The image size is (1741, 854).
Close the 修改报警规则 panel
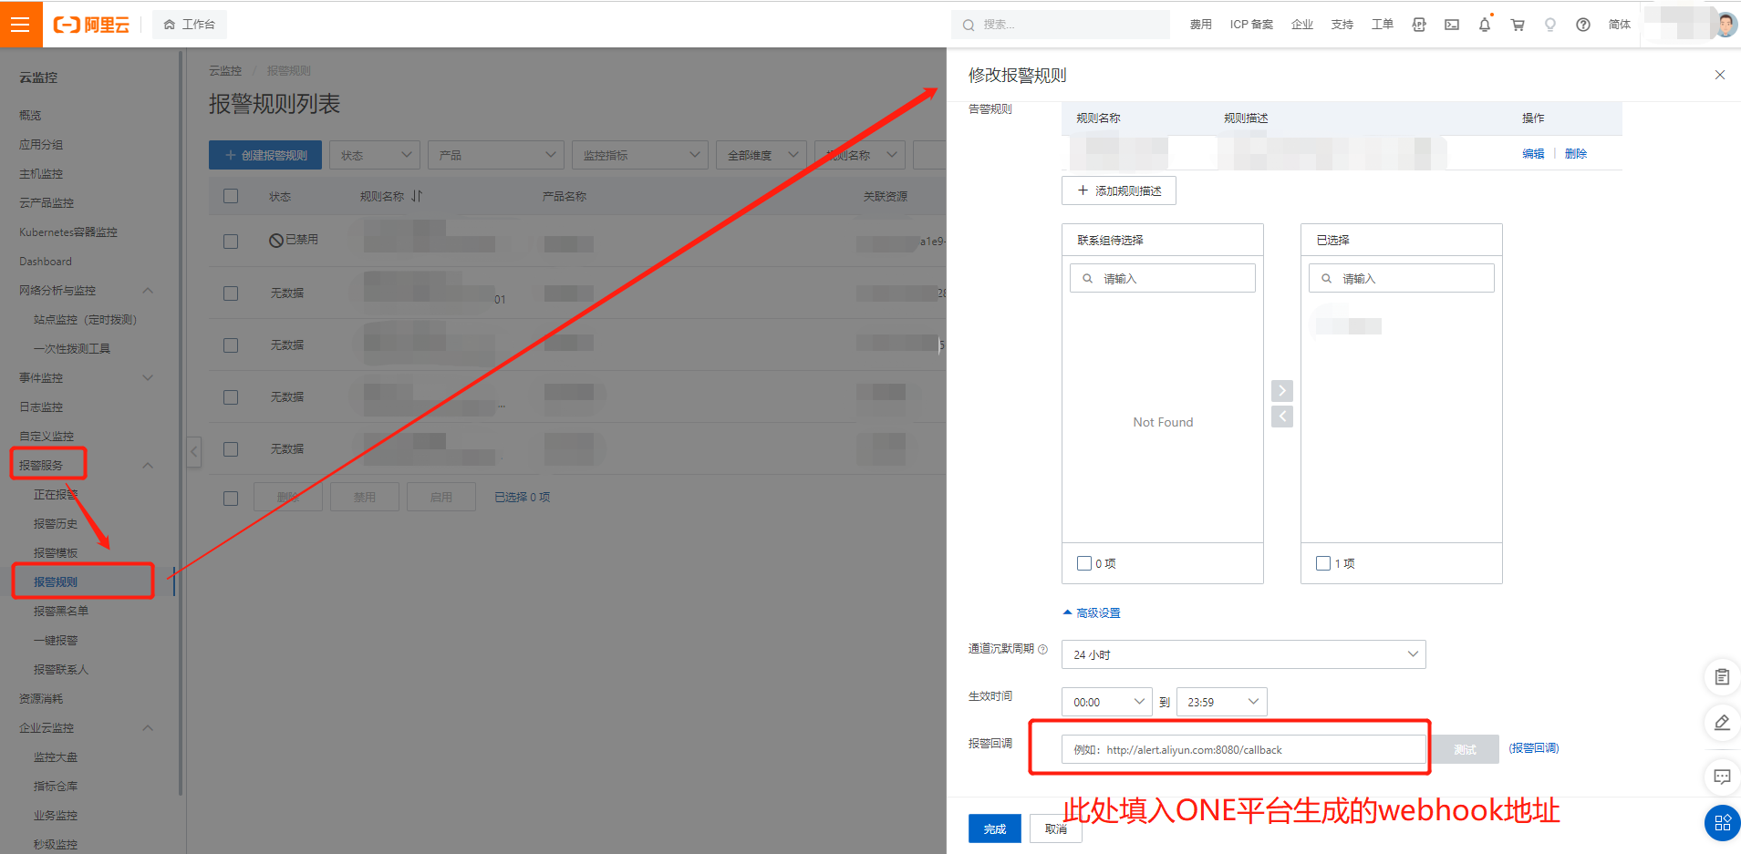click(1719, 75)
